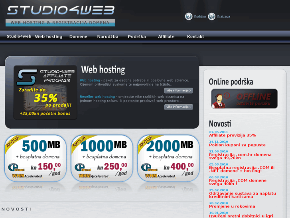This screenshot has height=218, width=290.
Task: Click the OnLine podrška heading
Action: (231, 82)
